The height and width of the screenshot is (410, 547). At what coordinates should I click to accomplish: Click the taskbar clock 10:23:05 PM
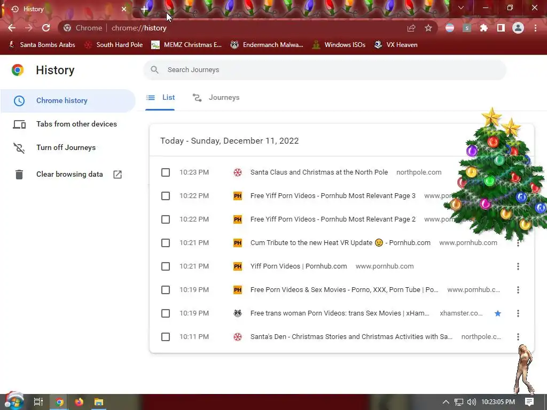click(x=498, y=402)
